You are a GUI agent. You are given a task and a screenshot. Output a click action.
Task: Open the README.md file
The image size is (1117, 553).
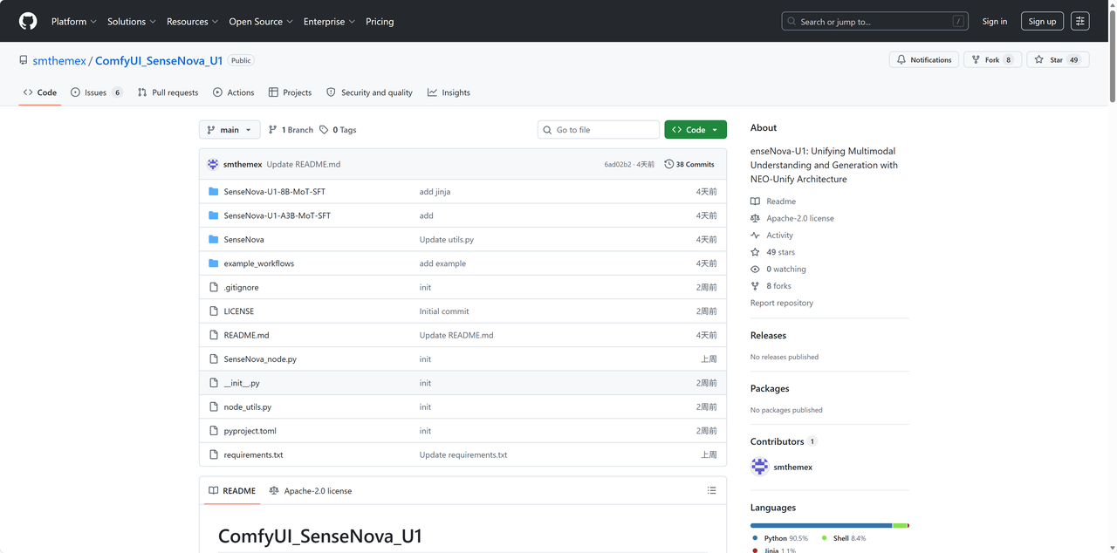246,335
